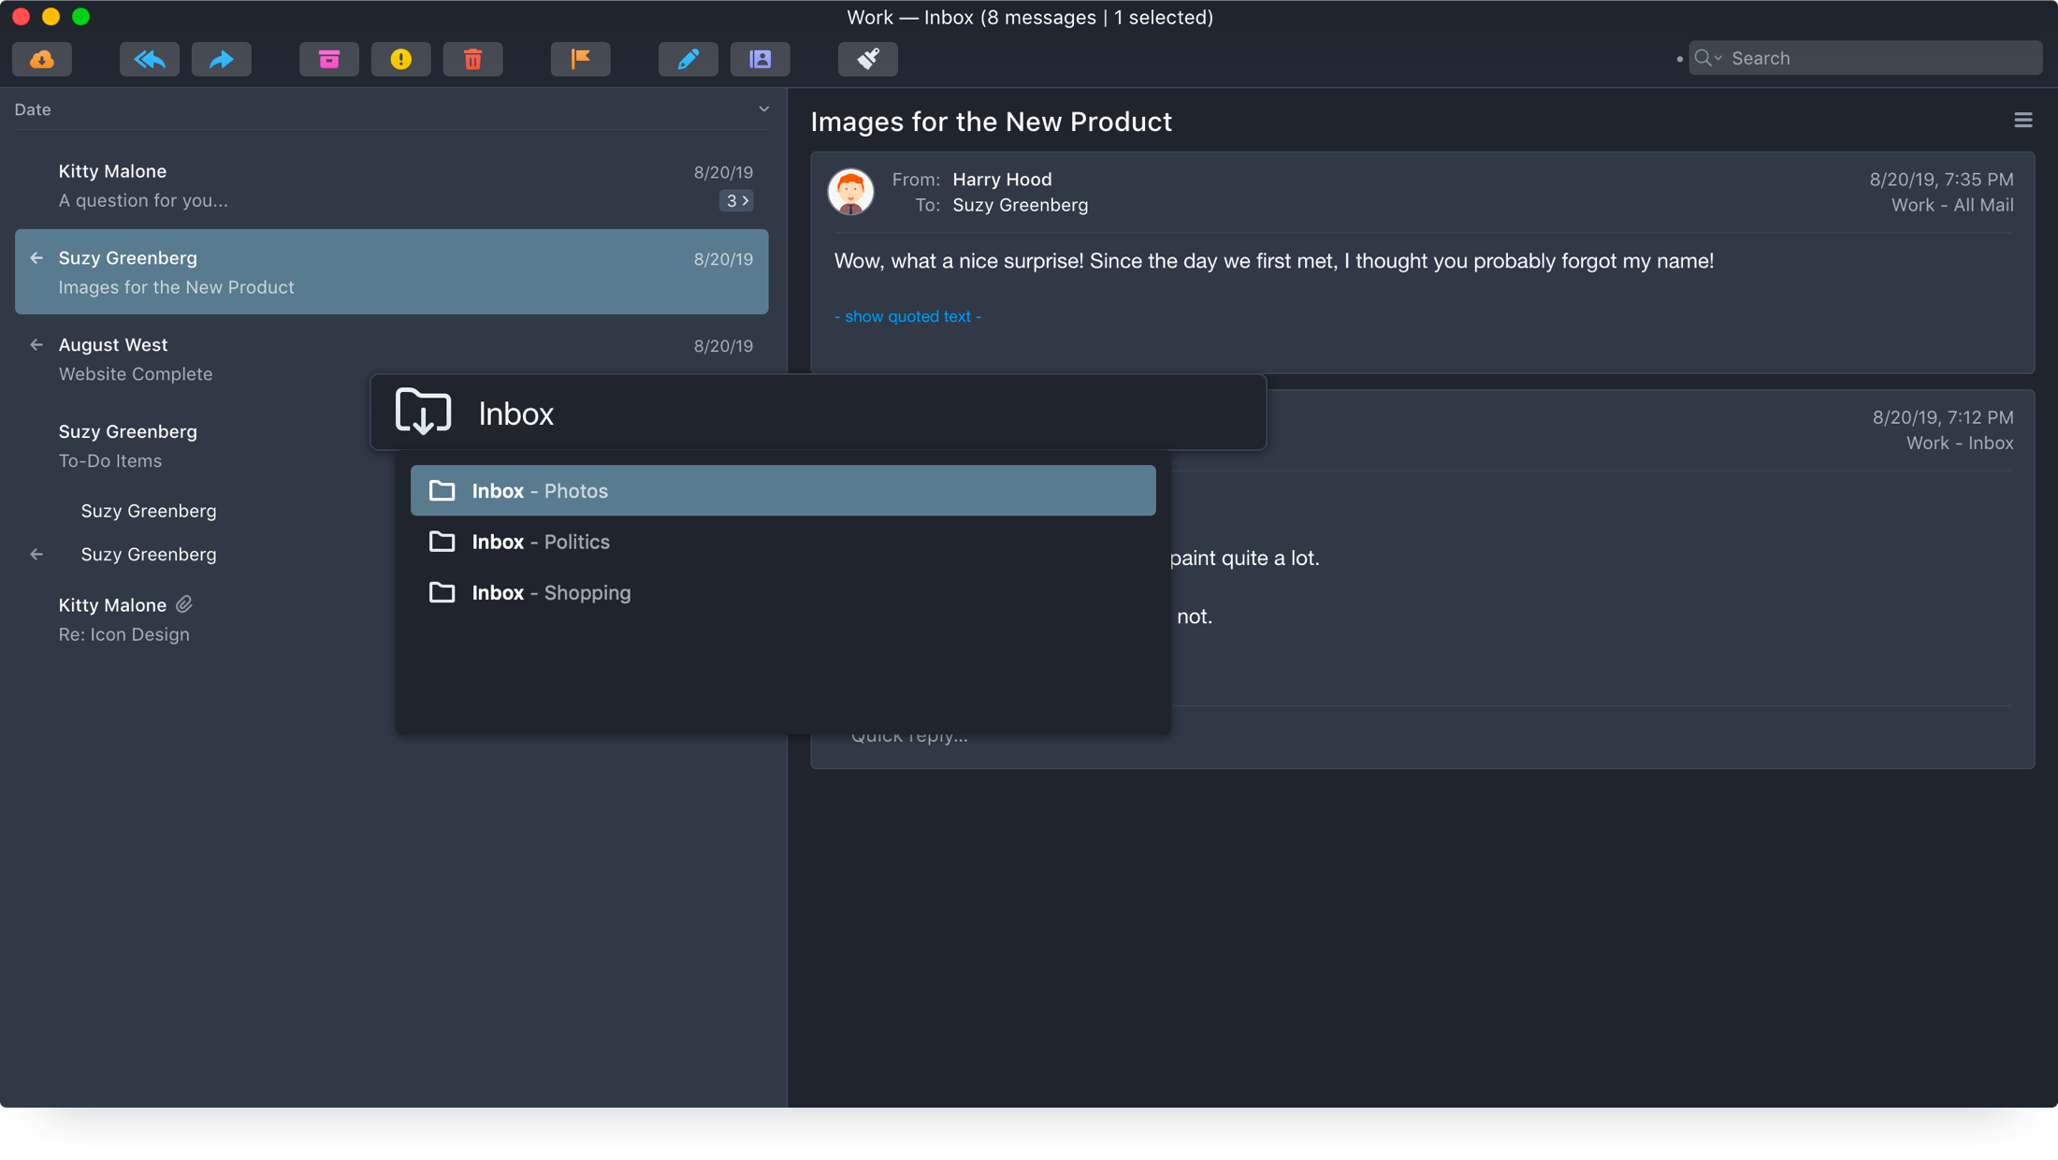Viewport: 2058px width, 1160px height.
Task: Open the Date sort order chevron
Action: pyautogui.click(x=764, y=109)
